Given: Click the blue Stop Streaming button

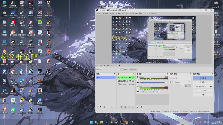Looking at the screenshot, I should [203, 78].
